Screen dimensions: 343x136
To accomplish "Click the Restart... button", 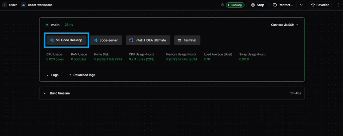I will point(283,5).
